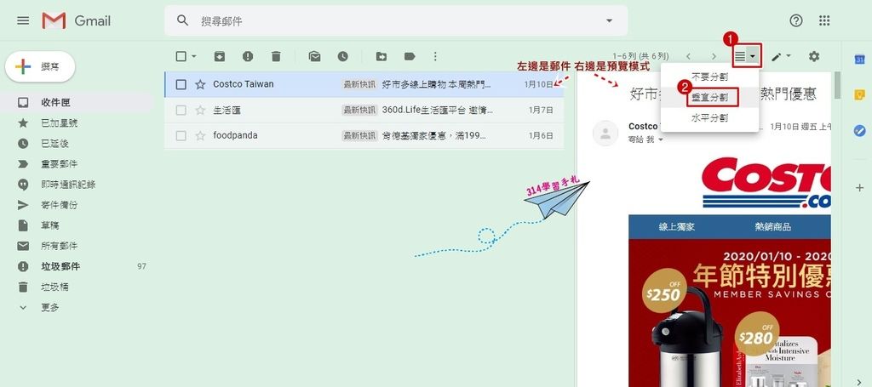The width and height of the screenshot is (872, 387).
Task: Toggle split pane mode icon
Action: click(740, 56)
